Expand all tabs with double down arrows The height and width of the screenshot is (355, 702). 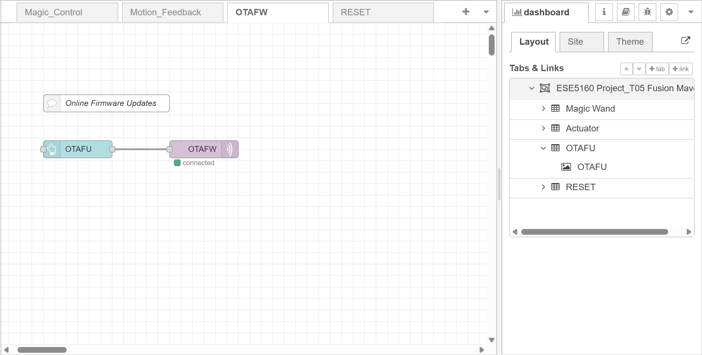click(639, 69)
